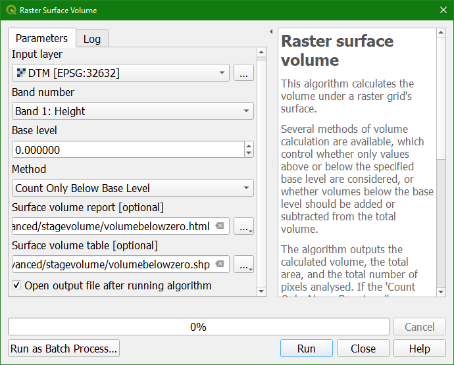The height and width of the screenshot is (365, 454).
Task: Collapse the help panel with arrow
Action: [x=272, y=32]
